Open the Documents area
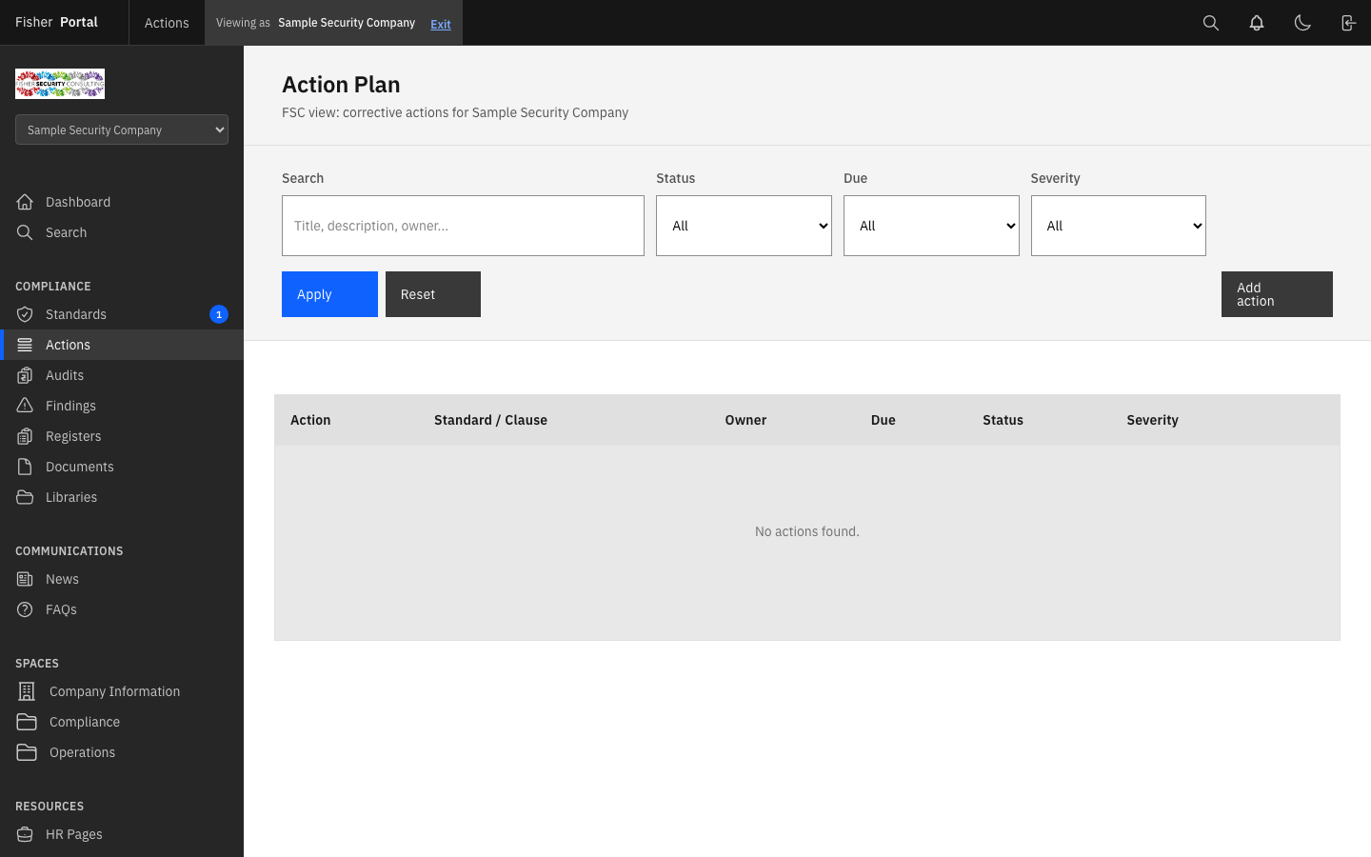 click(x=80, y=466)
